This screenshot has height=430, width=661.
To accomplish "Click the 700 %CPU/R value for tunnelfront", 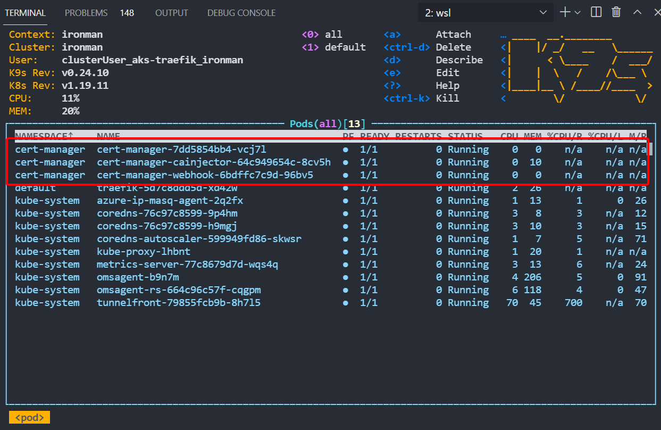I will pos(573,303).
